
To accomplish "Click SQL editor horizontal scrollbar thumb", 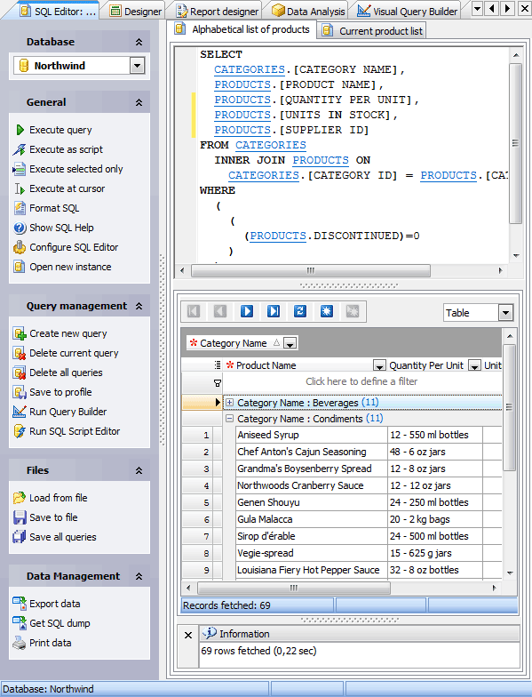I will [311, 270].
